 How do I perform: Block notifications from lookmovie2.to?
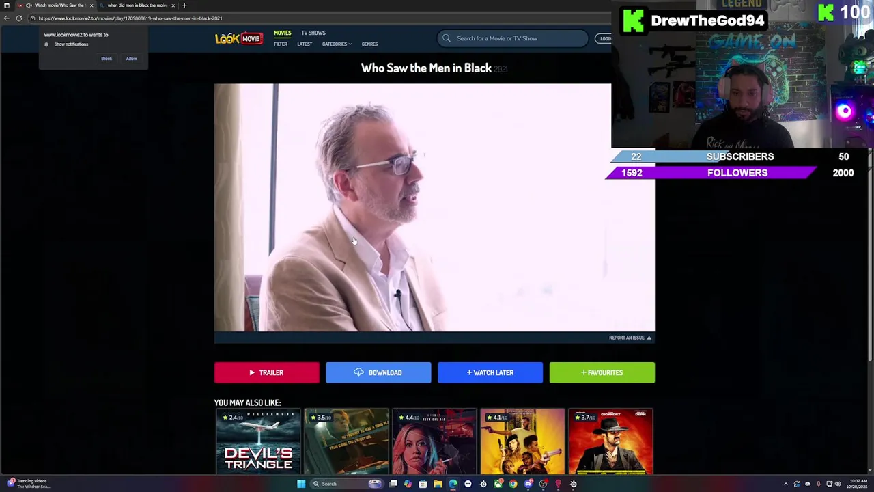[107, 59]
